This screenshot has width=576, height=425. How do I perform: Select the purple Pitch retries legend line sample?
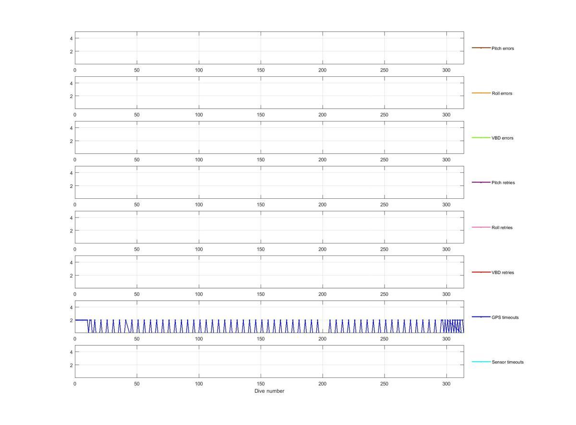pos(481,182)
